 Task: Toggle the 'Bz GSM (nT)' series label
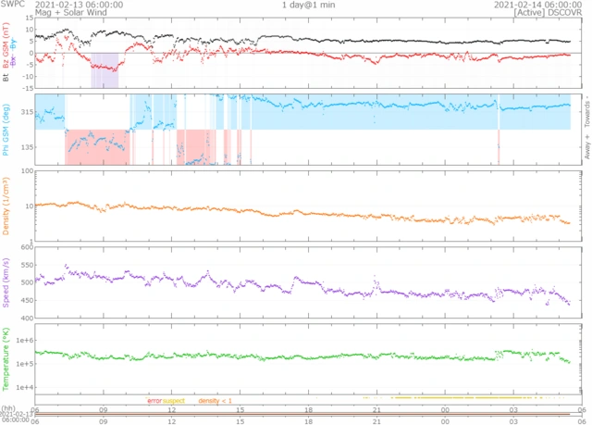6,45
